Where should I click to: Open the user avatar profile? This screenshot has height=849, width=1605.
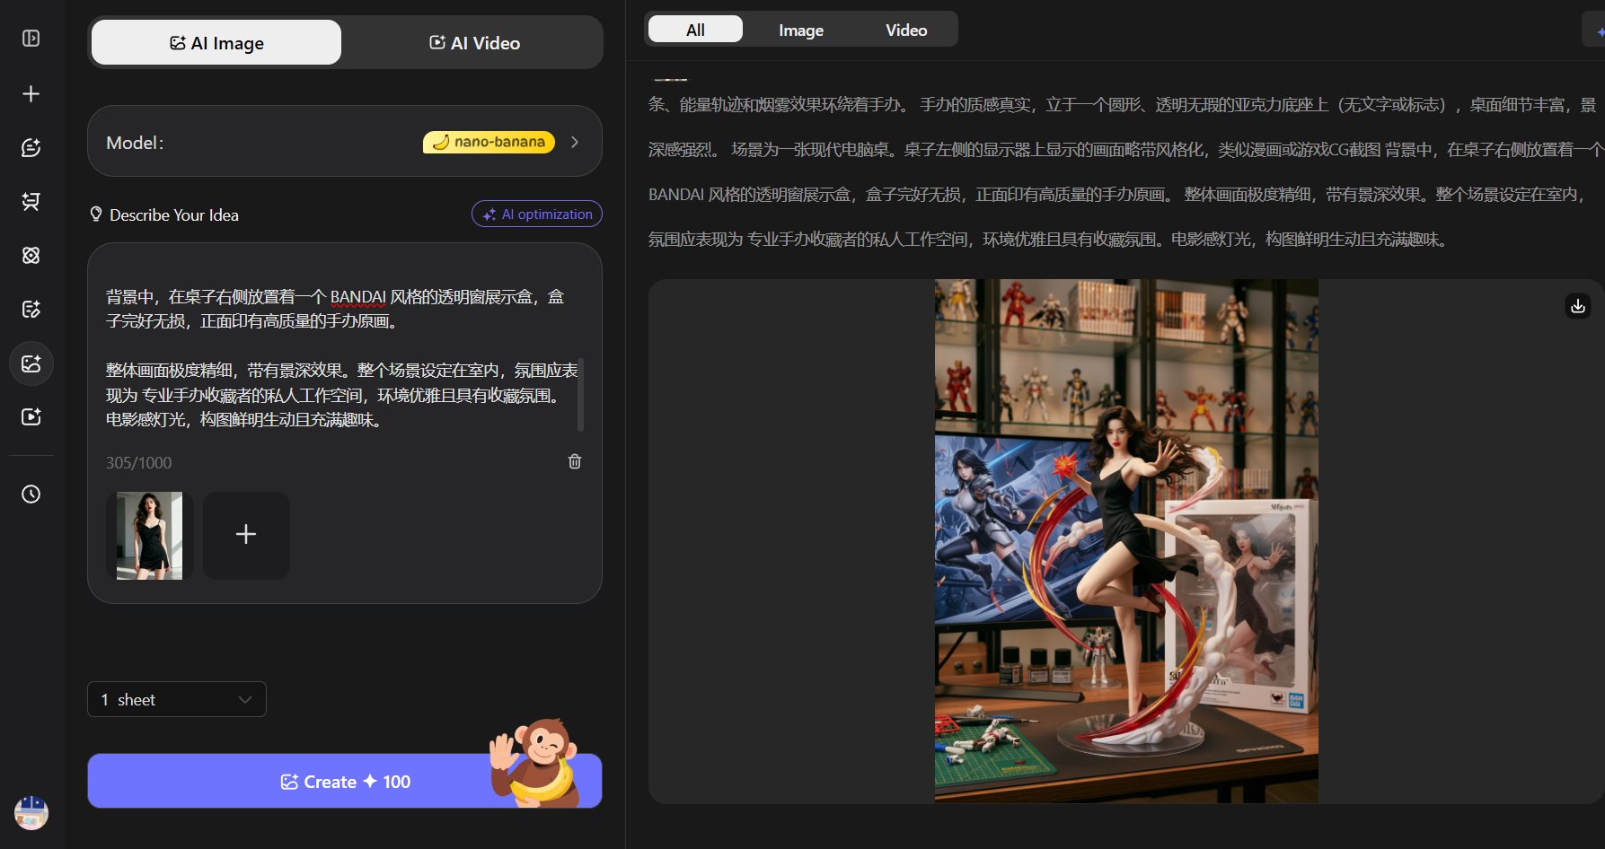point(31,813)
